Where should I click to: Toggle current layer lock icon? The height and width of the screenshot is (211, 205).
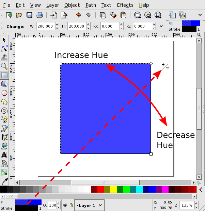coord(71,205)
